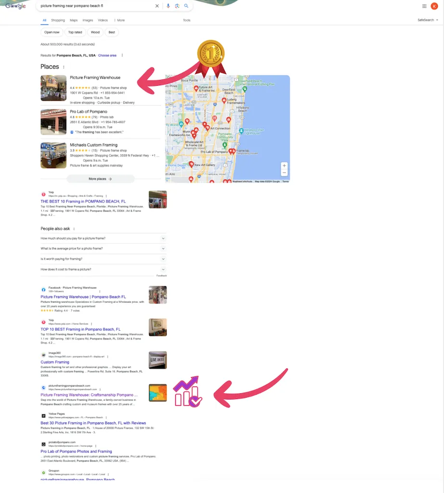The image size is (444, 493).
Task: Click the Image360 result thumbnail
Action: (x=158, y=360)
